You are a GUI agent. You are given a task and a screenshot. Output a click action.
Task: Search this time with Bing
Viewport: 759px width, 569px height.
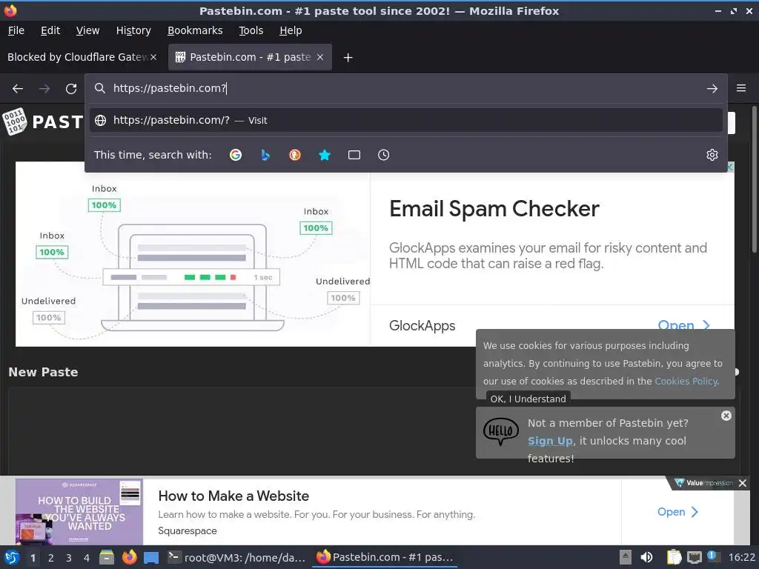(265, 155)
